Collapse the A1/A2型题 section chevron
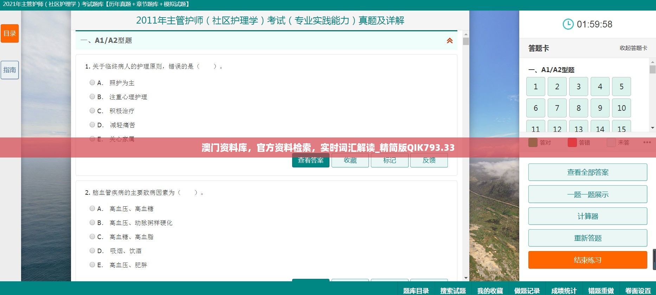The image size is (656, 295). pos(449,41)
